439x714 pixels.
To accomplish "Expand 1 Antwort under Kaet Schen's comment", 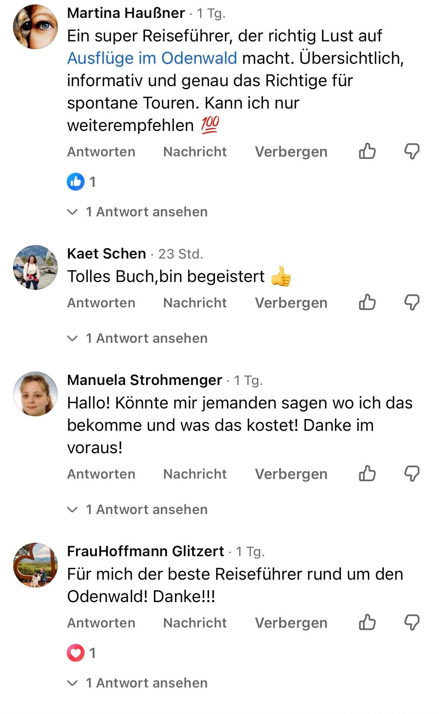I will pos(137,338).
